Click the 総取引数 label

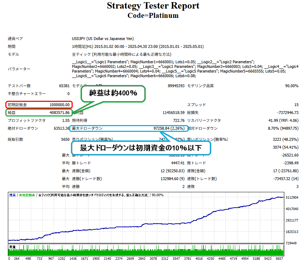pos(15,139)
